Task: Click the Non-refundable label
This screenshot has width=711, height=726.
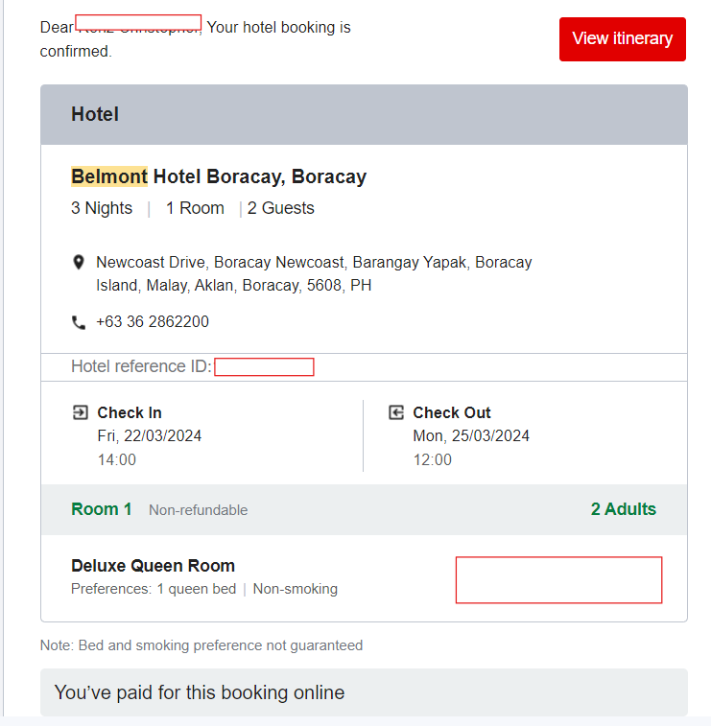Action: [198, 510]
